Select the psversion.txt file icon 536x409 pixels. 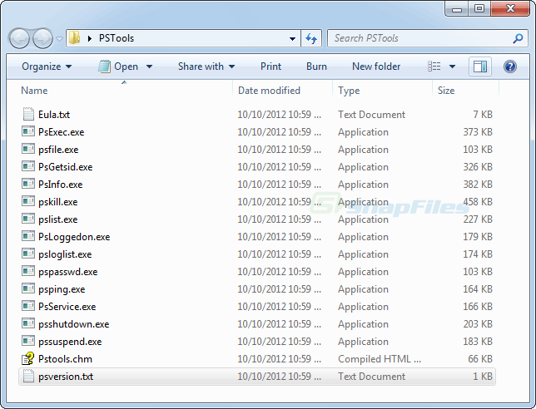click(x=28, y=376)
